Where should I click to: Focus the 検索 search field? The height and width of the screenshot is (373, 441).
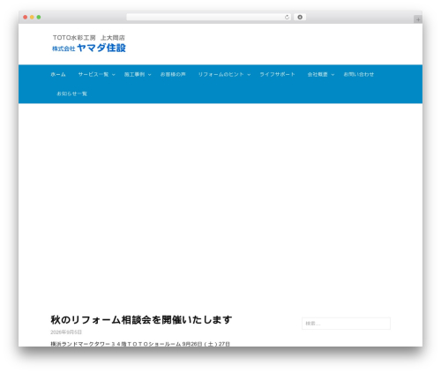point(346,324)
